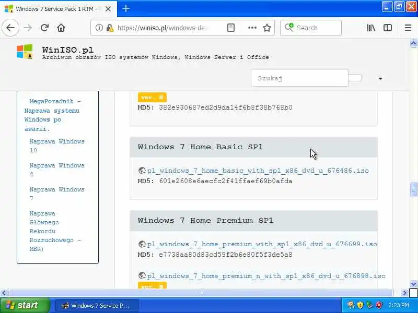Click the Windows 7 Home Premium SP1 heading
This screenshot has height=313, width=418.
point(205,220)
